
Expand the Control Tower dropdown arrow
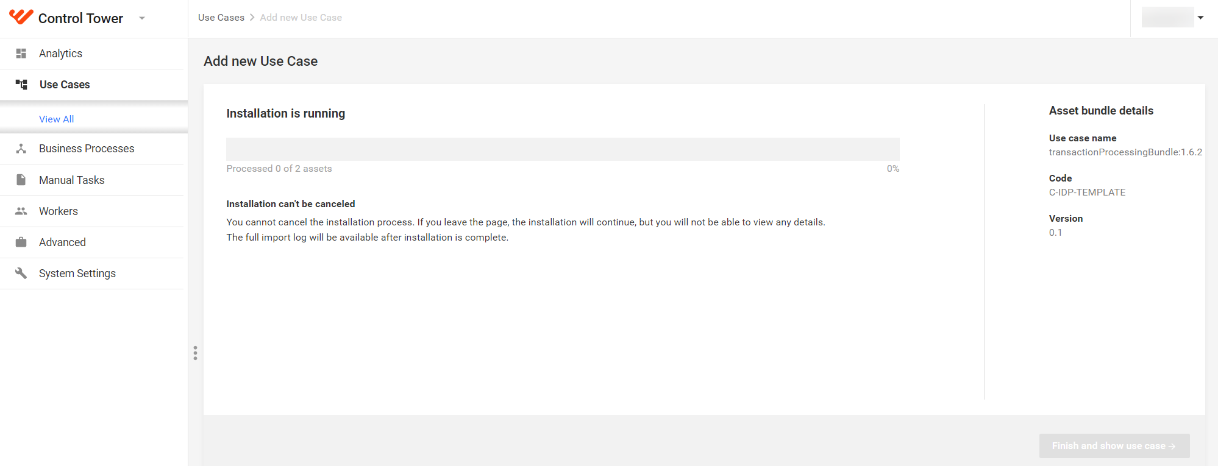click(x=142, y=18)
